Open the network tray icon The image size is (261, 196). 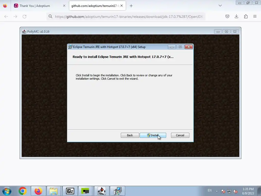click(229, 191)
